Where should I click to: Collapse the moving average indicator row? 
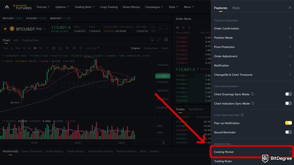pyautogui.click(x=4, y=61)
